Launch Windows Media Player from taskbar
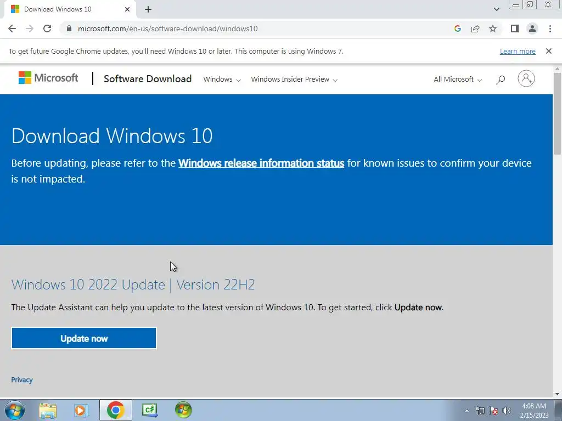562x421 pixels. click(x=81, y=410)
